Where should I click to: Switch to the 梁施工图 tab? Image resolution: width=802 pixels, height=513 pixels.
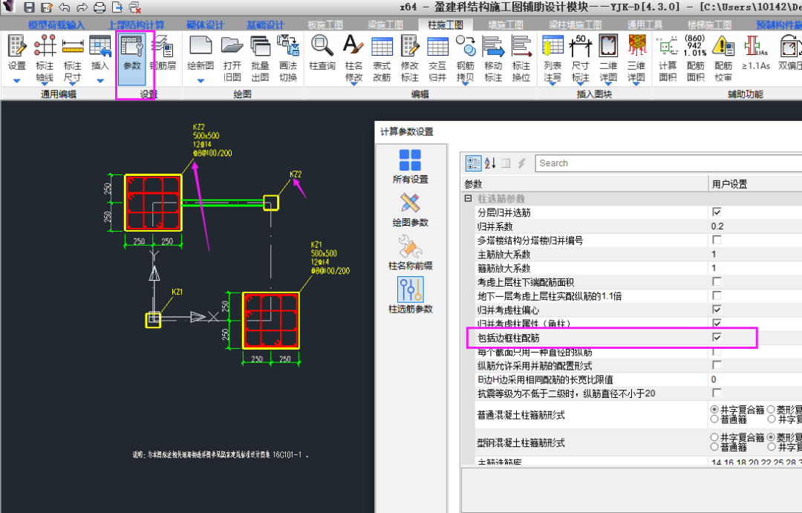(385, 25)
